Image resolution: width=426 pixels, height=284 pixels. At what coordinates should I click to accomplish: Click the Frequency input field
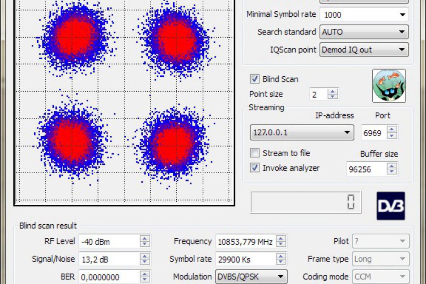245,242
